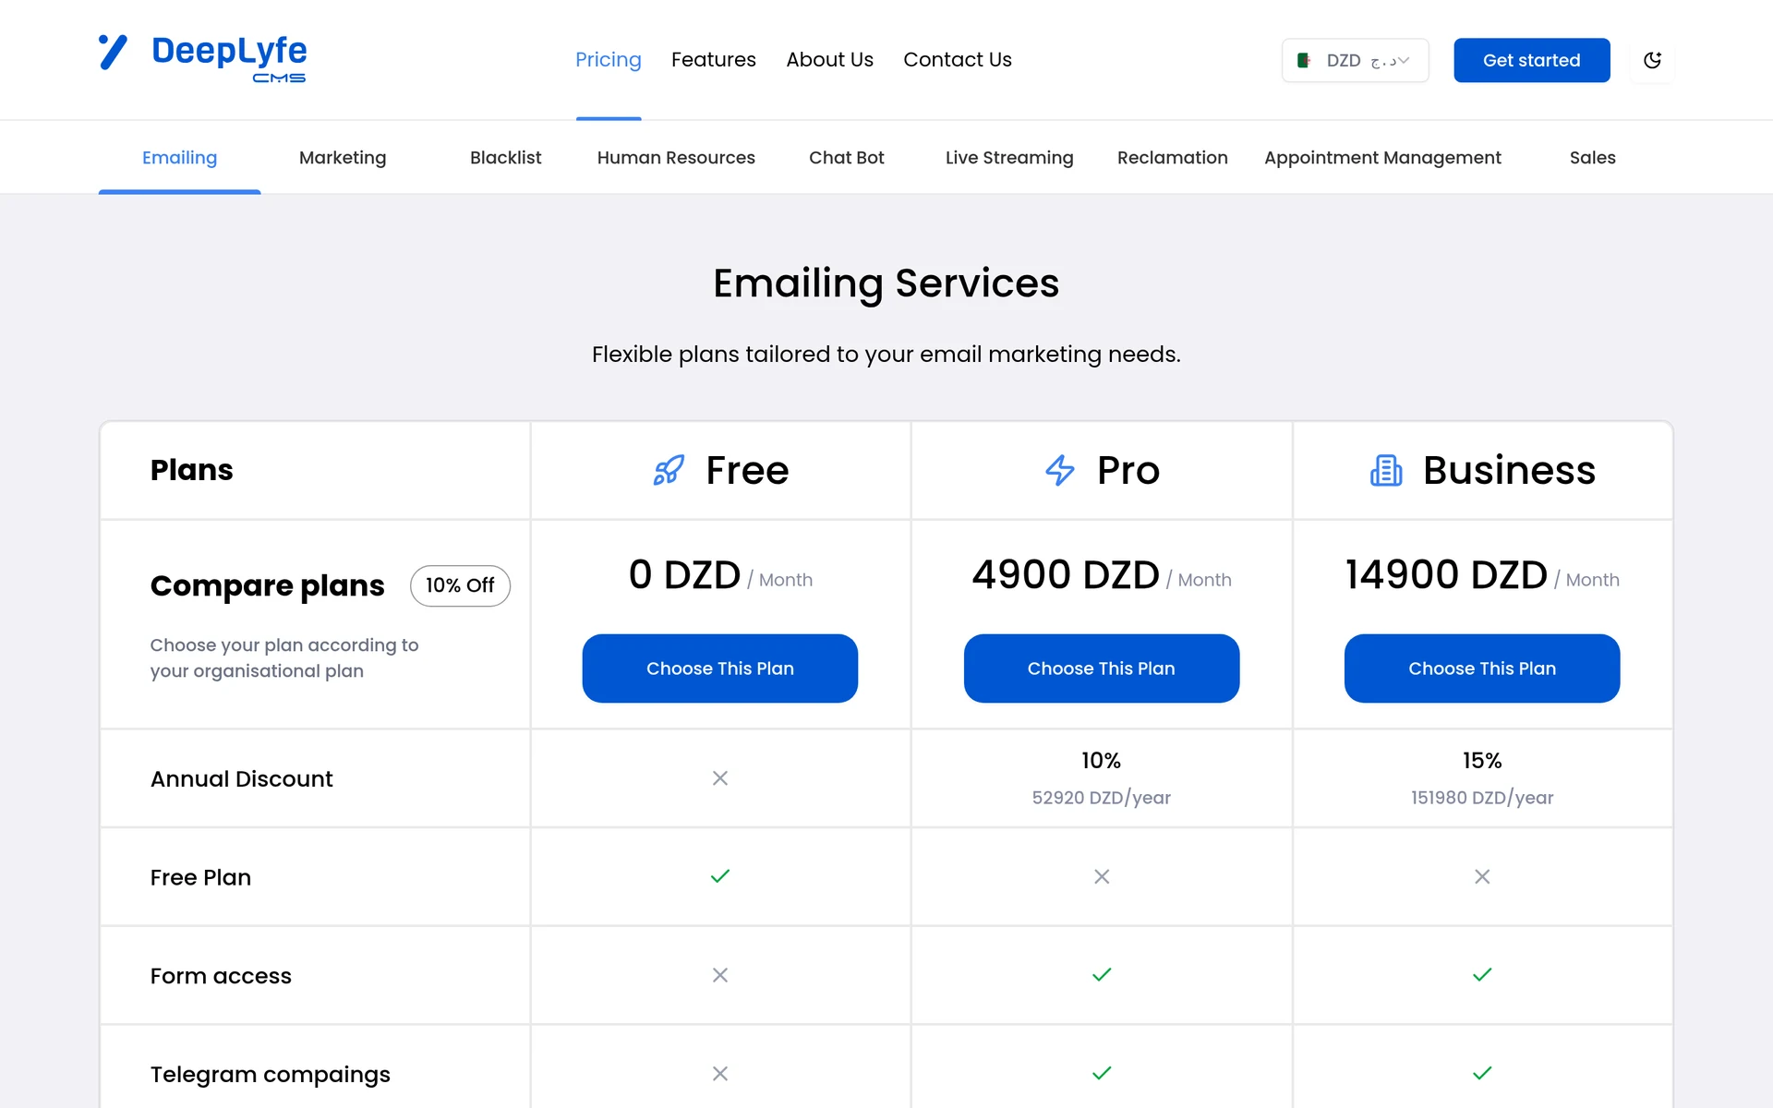Click the Annual Discount row label
The image size is (1773, 1108).
point(242,779)
